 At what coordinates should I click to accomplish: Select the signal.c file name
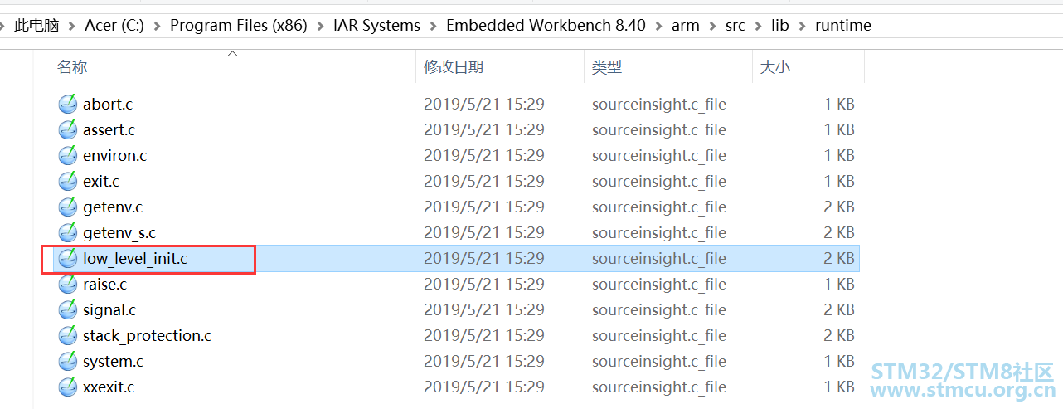pyautogui.click(x=109, y=309)
